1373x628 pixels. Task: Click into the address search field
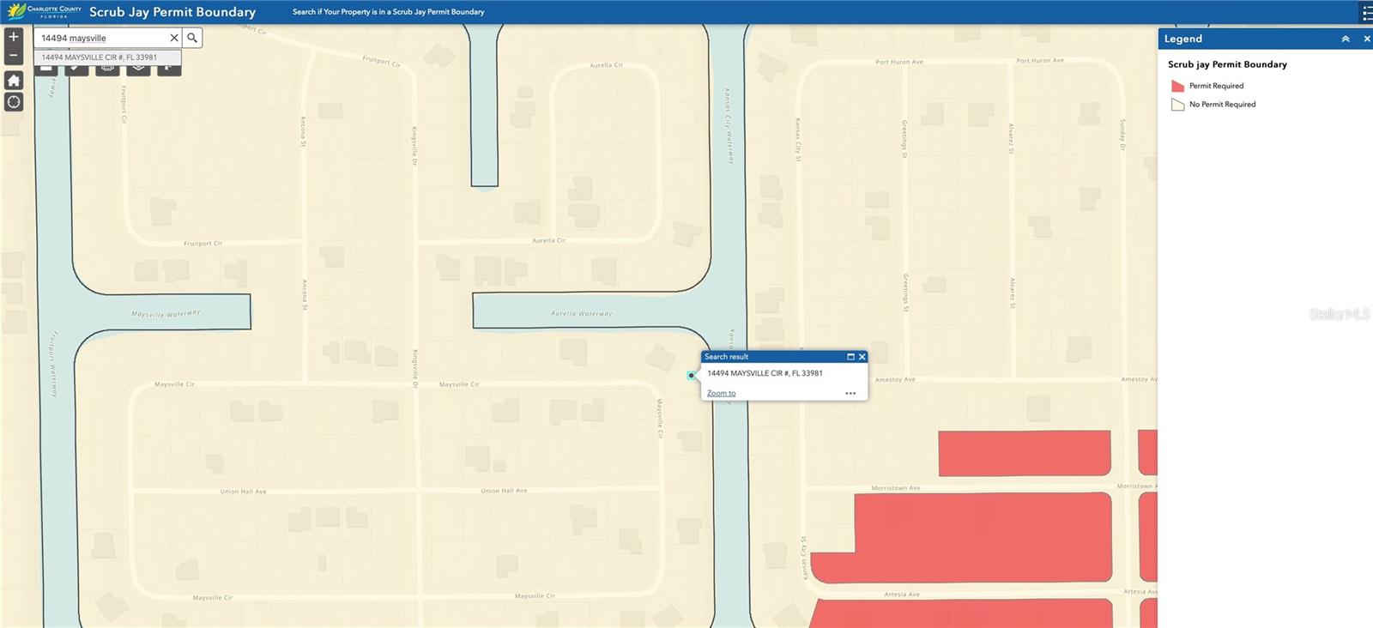coord(101,38)
